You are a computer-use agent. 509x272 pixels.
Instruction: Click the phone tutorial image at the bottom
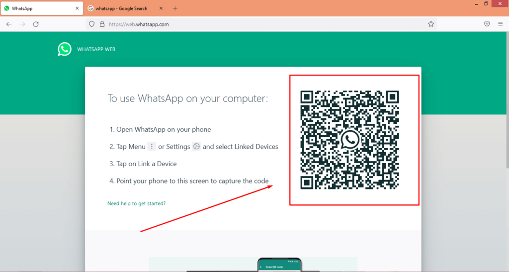(x=253, y=264)
